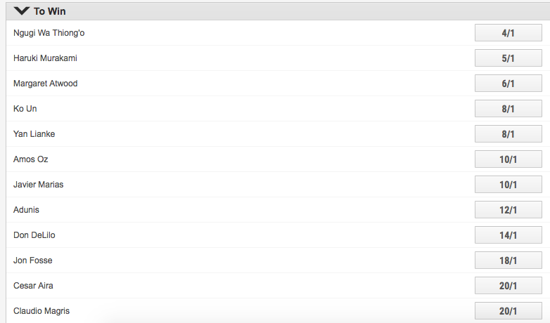Viewport: 550px width, 323px height.
Task: Click the Don DeLillo name label
Action: (34, 235)
